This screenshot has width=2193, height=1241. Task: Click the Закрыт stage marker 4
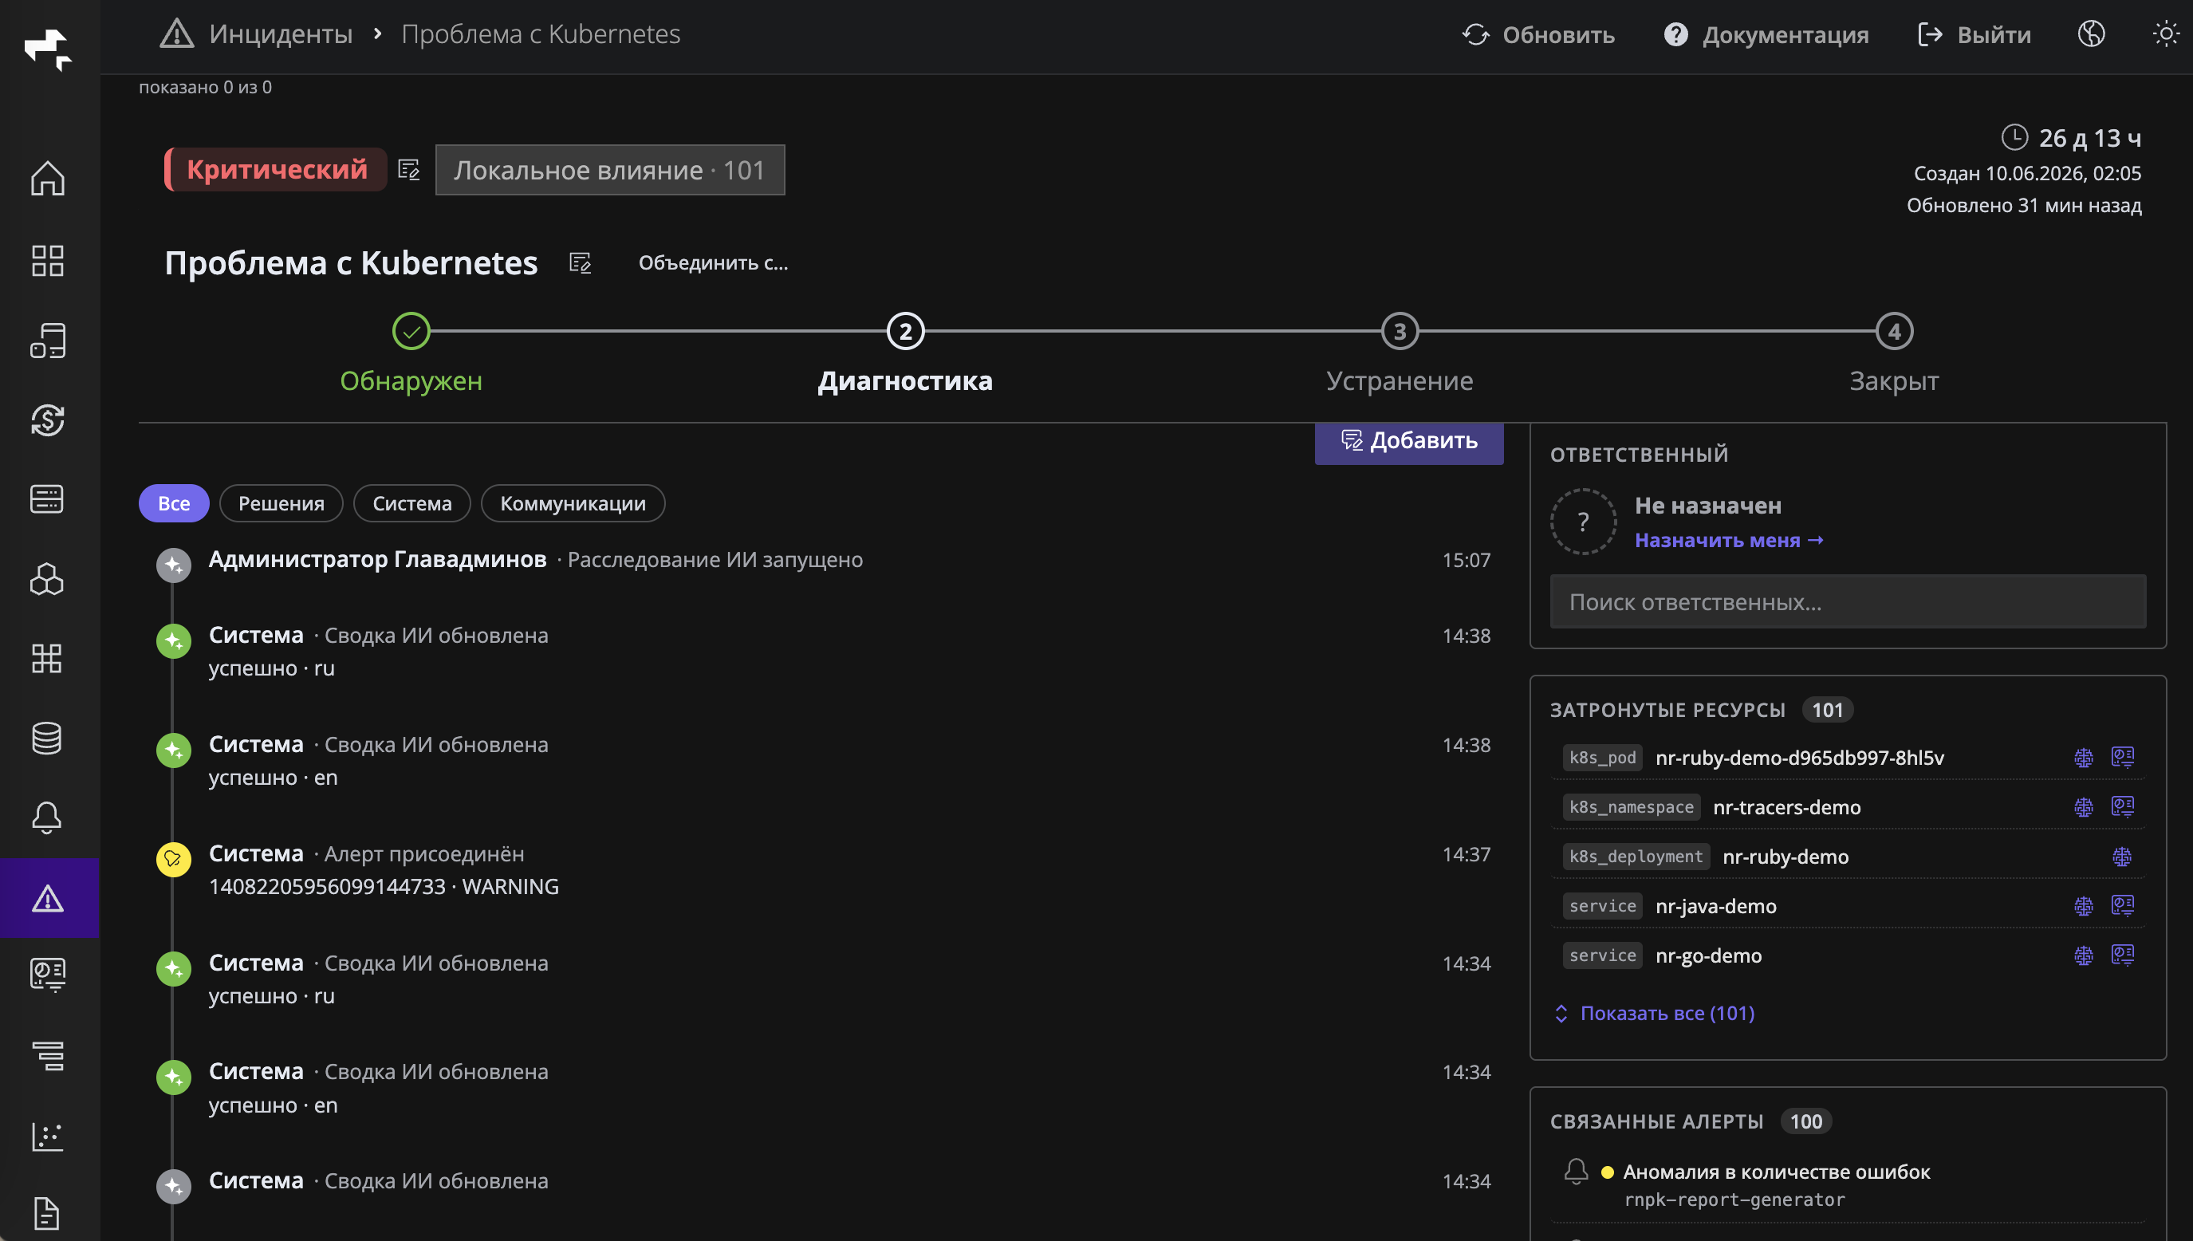coord(1894,331)
